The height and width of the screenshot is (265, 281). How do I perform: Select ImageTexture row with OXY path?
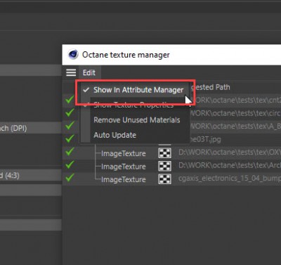pos(171,153)
